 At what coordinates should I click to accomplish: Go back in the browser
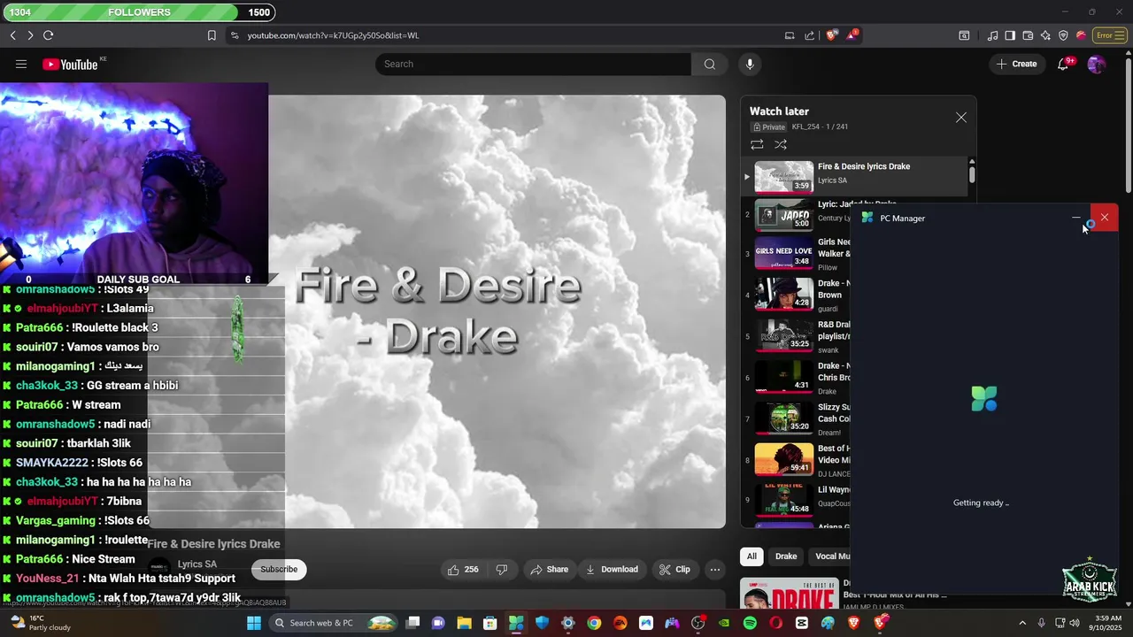[x=13, y=35]
